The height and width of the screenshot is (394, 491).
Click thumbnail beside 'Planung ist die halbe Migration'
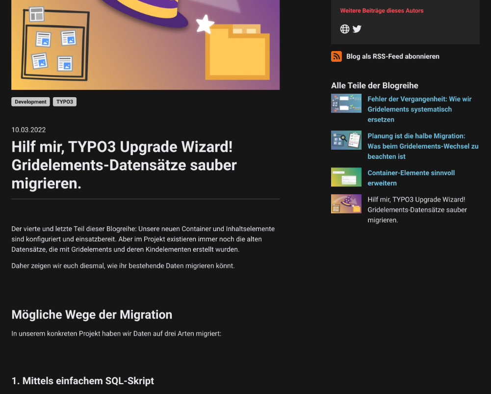tap(346, 140)
